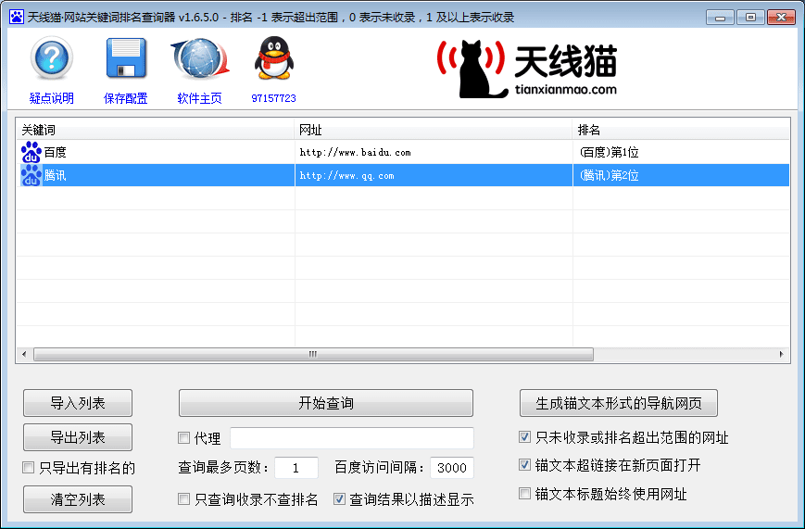Click the 导出列表 button
The height and width of the screenshot is (529, 805).
78,437
